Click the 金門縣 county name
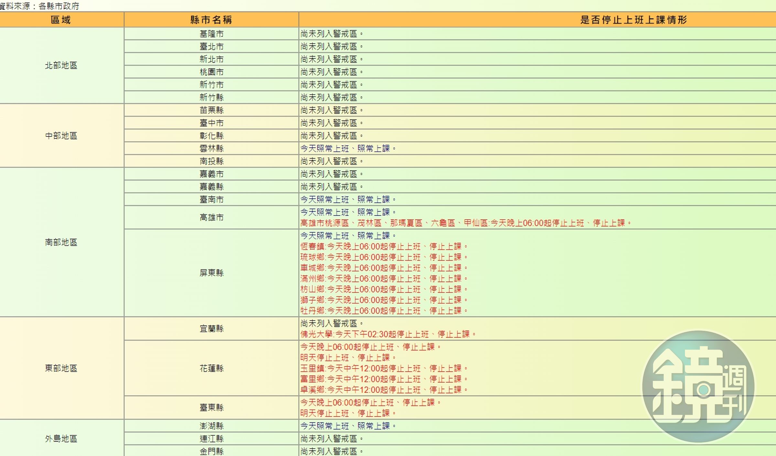Viewport: 776px width, 456px height. pyautogui.click(x=211, y=451)
